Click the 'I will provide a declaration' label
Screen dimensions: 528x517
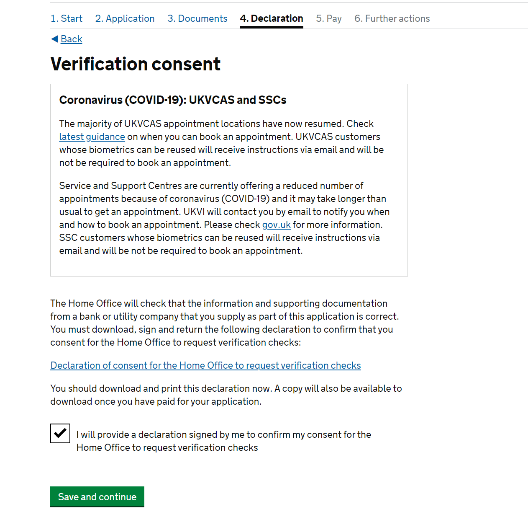(224, 441)
